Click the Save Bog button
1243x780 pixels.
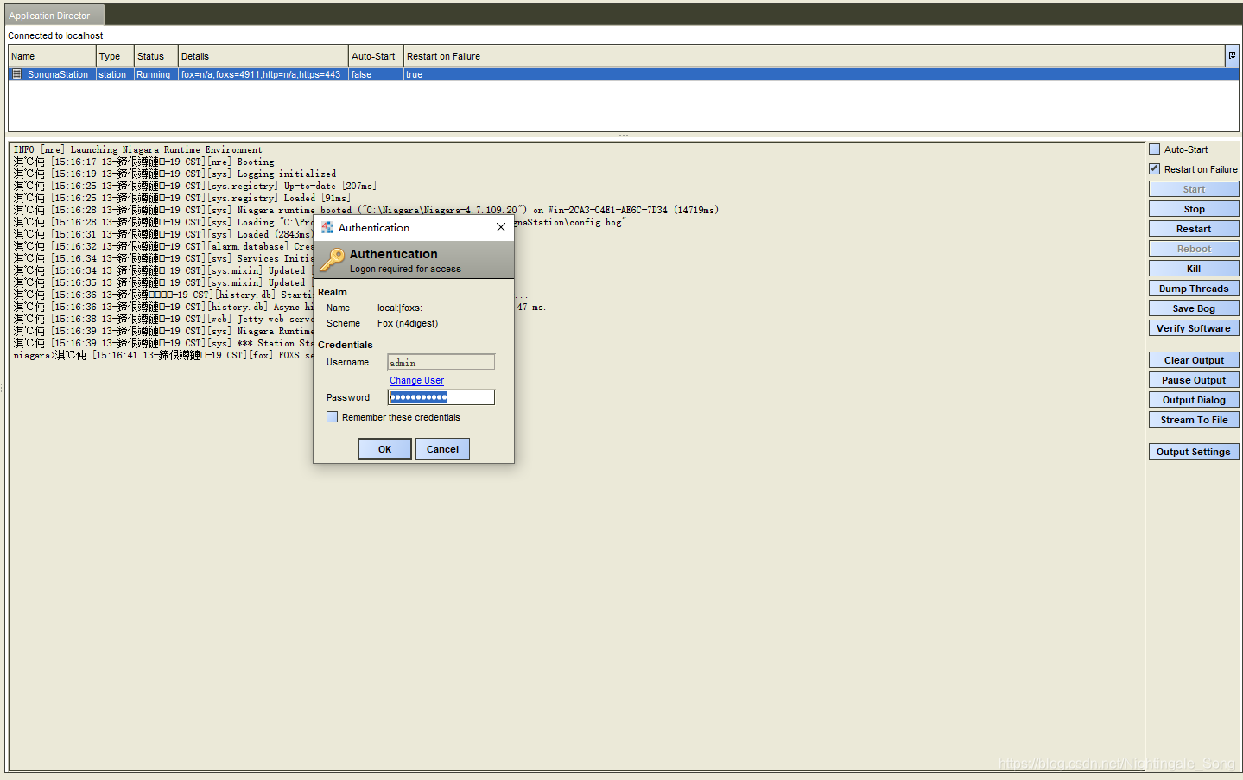tap(1194, 308)
